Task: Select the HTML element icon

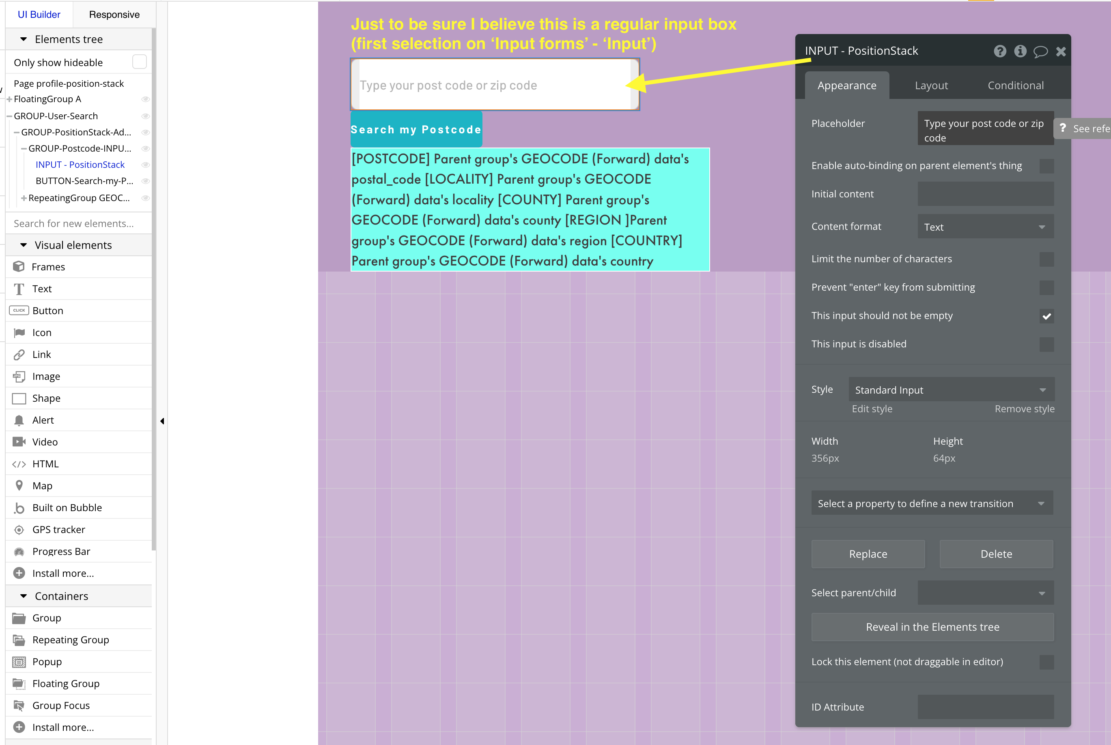Action: tap(19, 464)
